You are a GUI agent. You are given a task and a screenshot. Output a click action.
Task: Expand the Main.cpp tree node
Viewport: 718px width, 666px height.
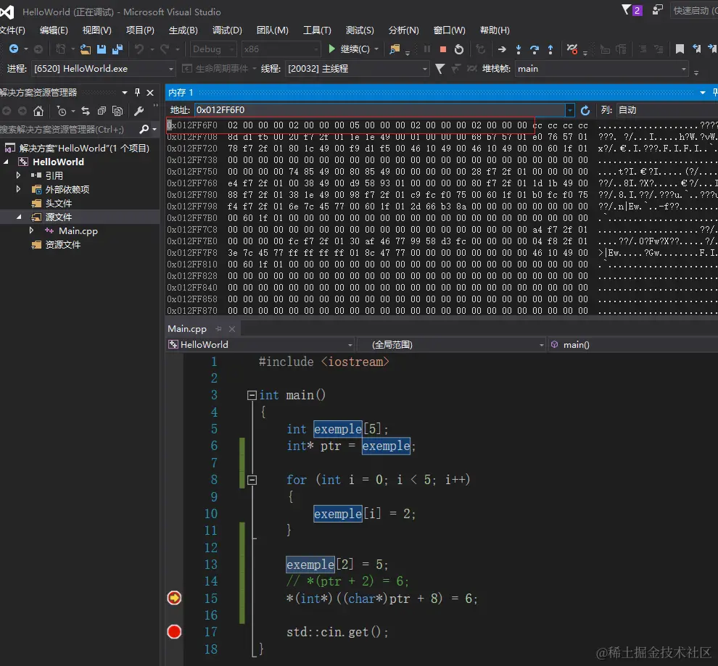click(x=31, y=230)
